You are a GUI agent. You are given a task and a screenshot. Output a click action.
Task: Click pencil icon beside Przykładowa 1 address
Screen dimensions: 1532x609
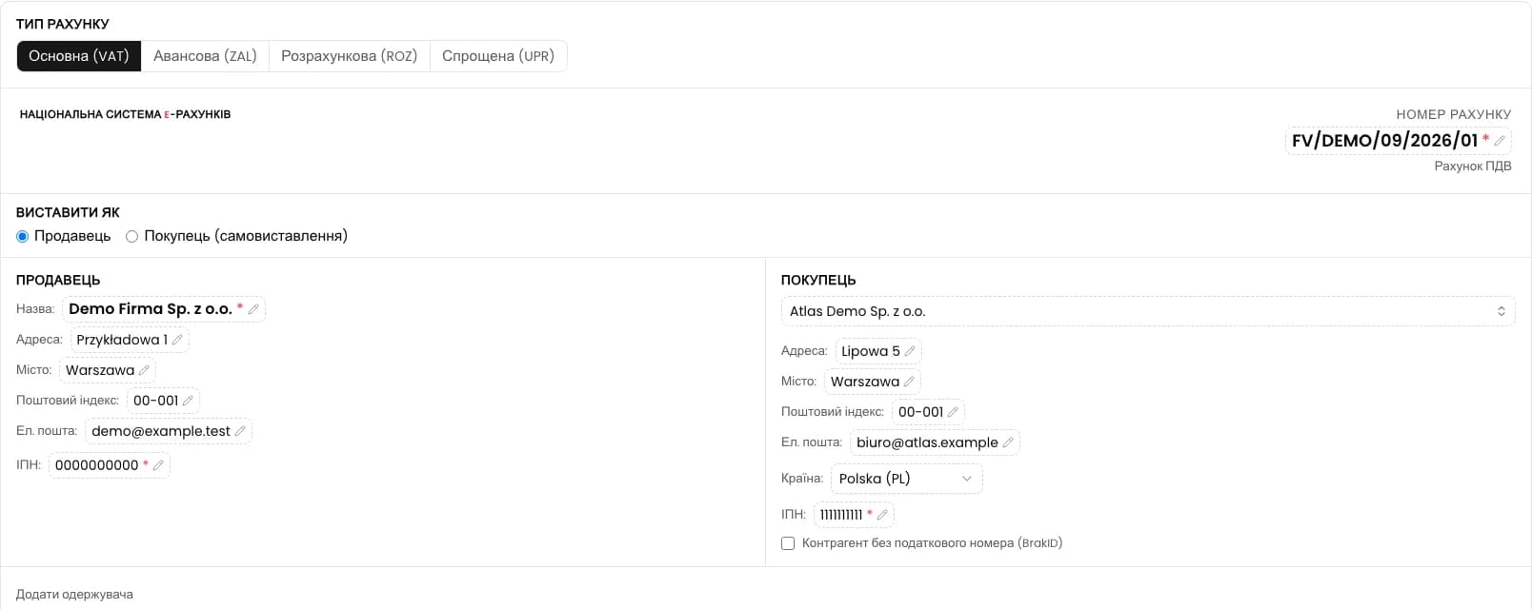pos(177,340)
